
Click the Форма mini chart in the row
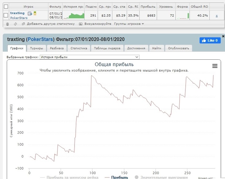183,16
